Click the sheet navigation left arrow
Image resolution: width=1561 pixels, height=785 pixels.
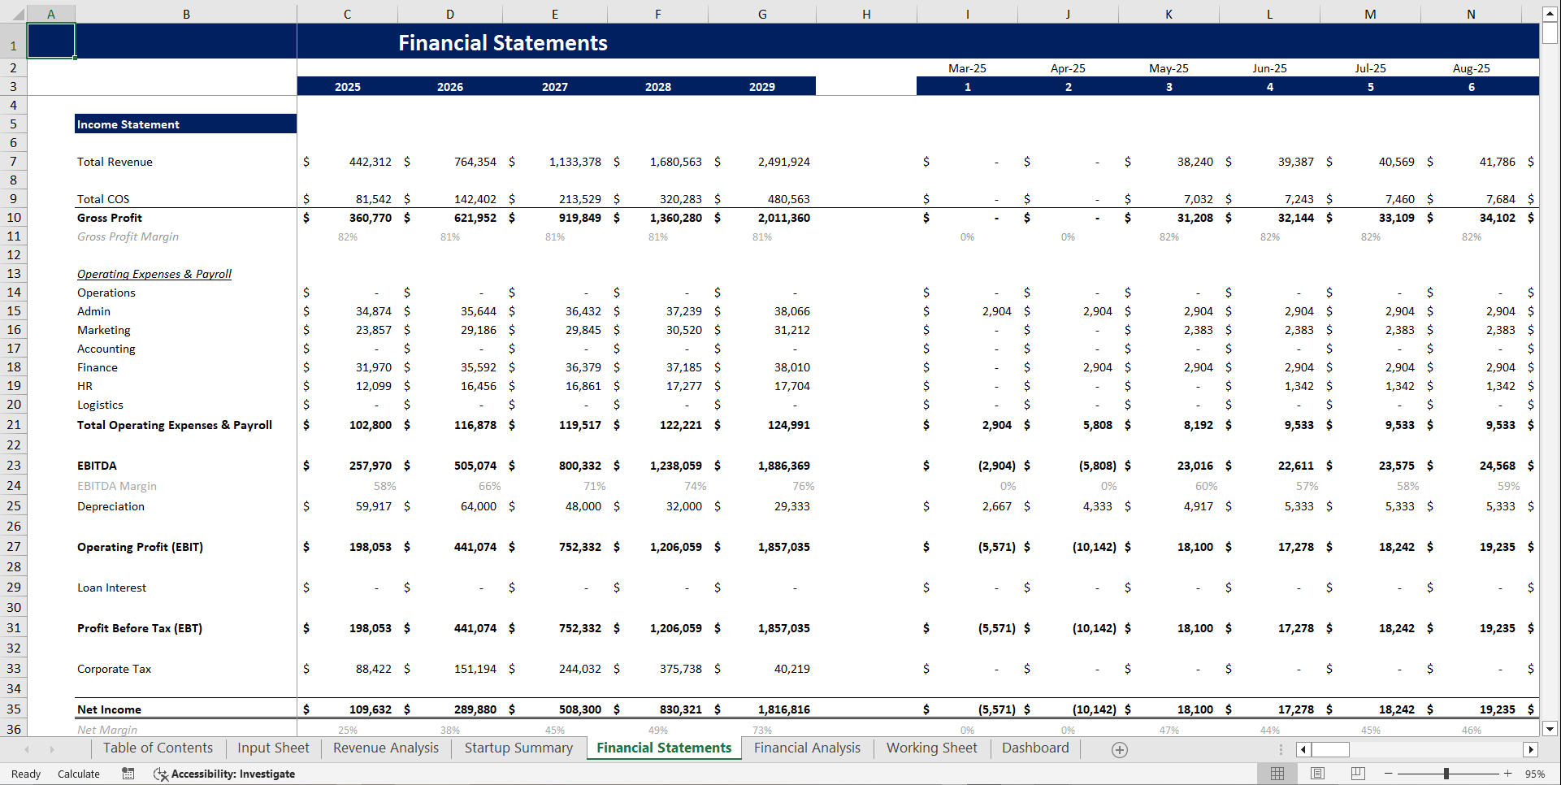point(27,748)
